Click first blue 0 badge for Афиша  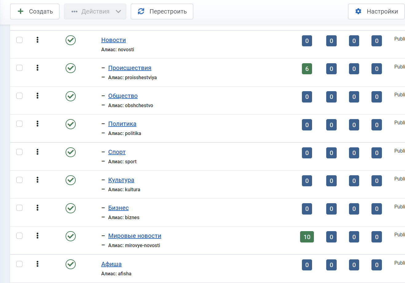pos(307,265)
